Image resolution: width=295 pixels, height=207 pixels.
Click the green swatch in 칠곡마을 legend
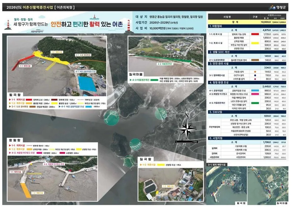pos(154,80)
